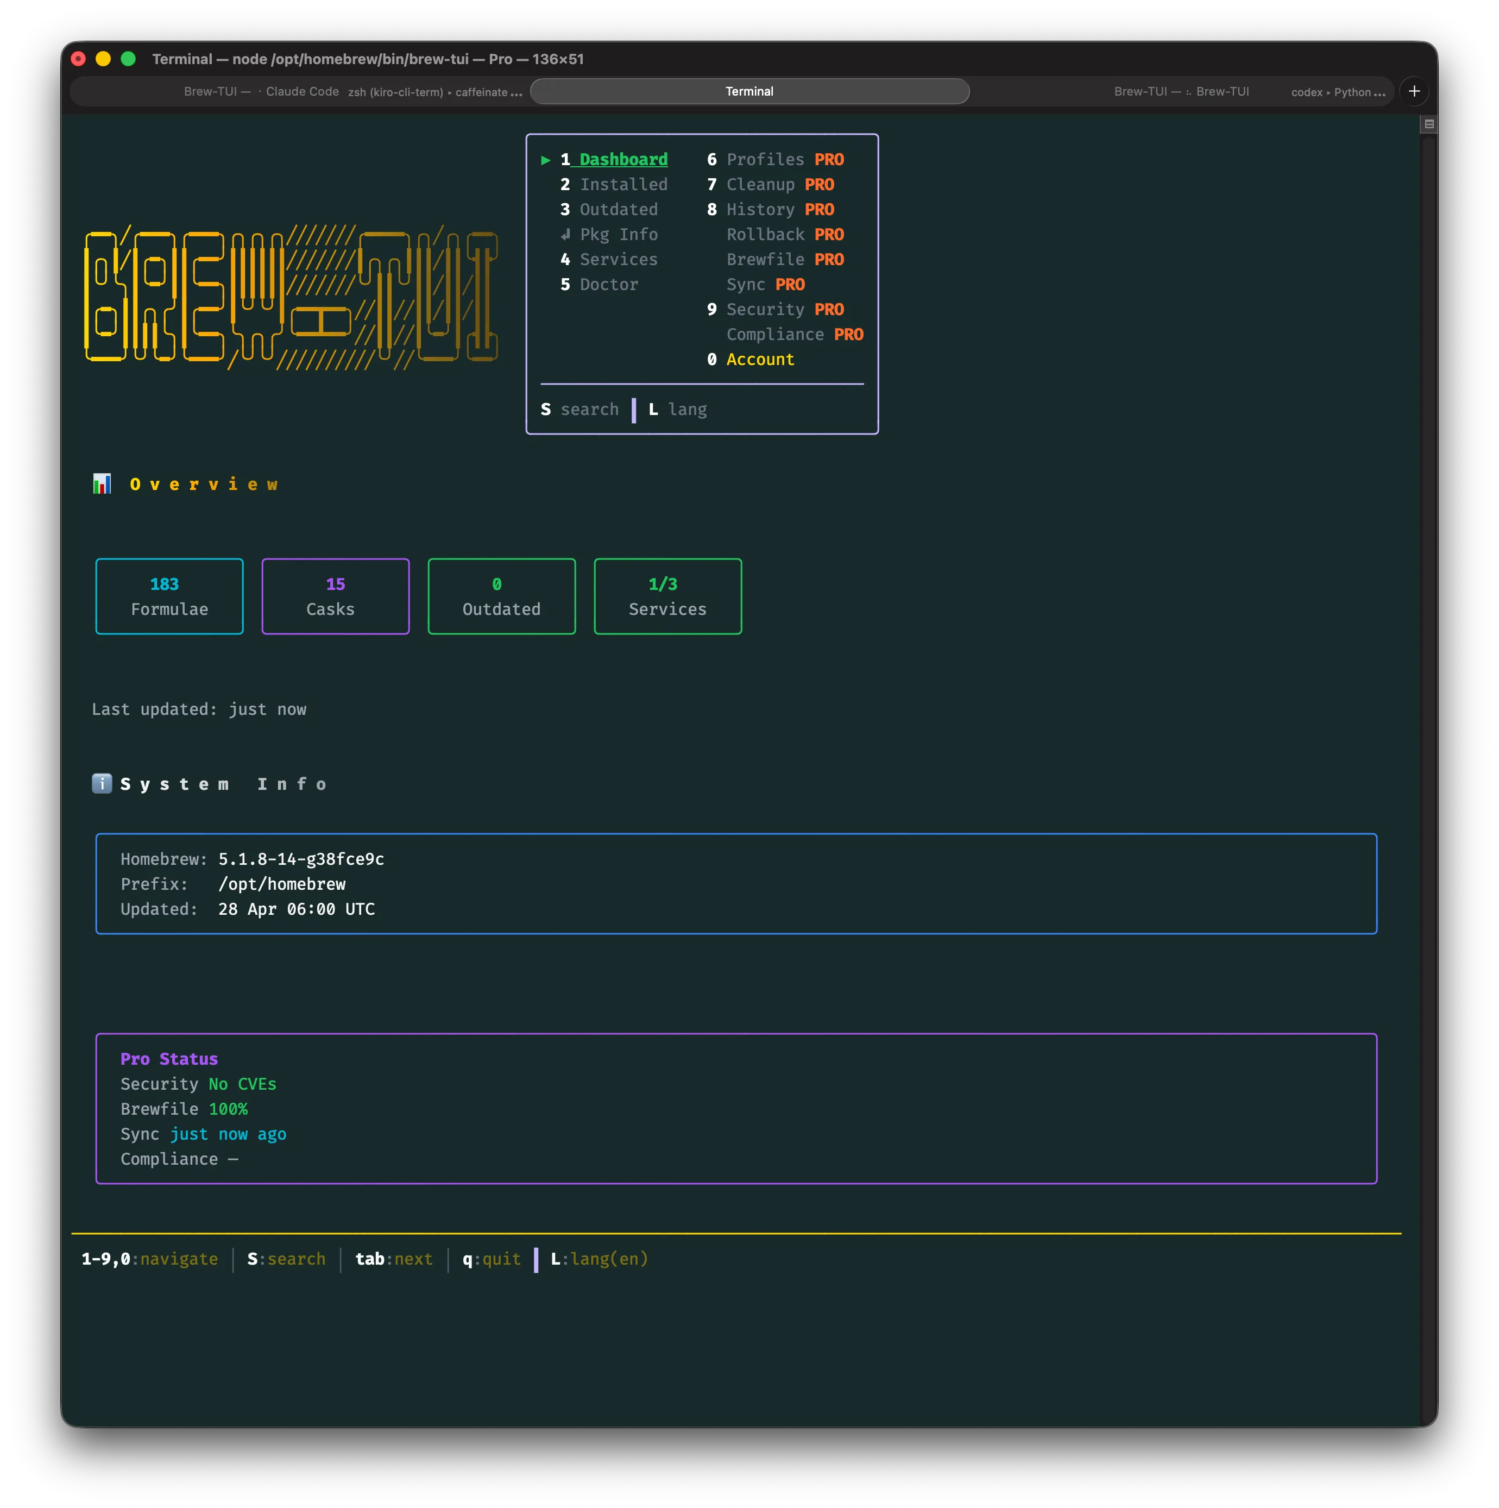1499x1508 pixels.
Task: Click 'L lang' in the menu box
Action: [x=677, y=409]
